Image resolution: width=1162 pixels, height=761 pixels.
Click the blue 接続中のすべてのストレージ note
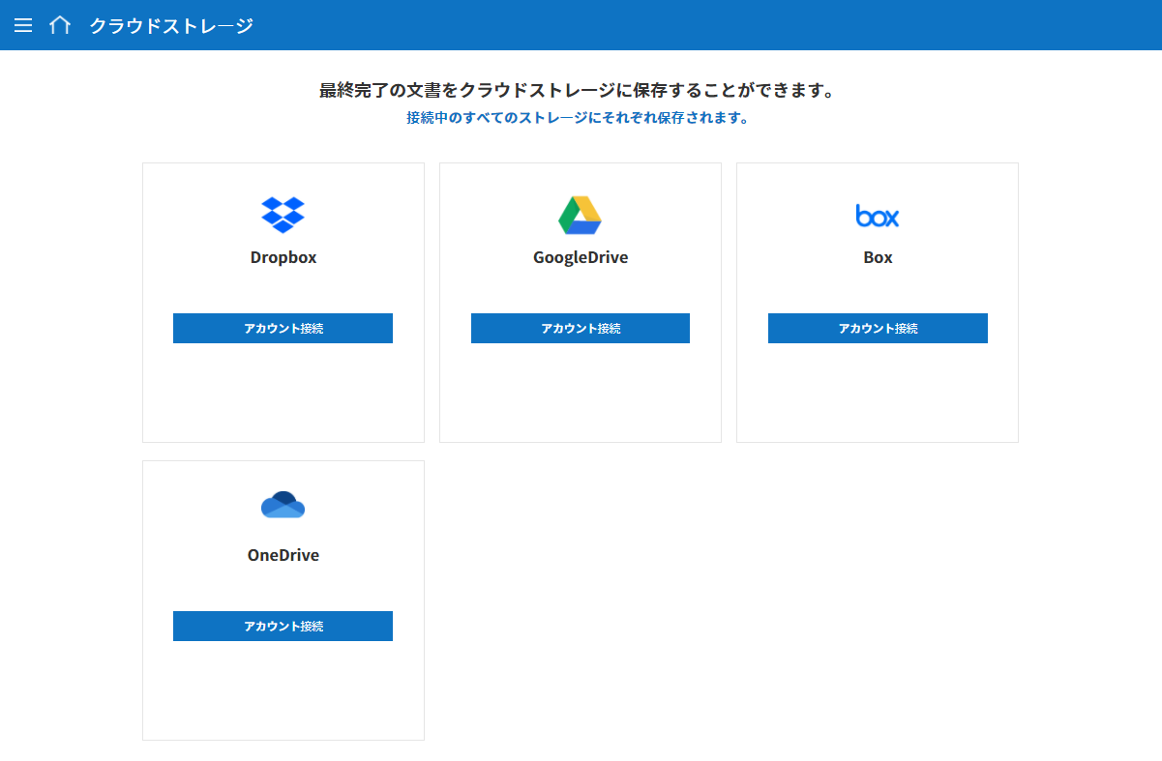point(578,118)
